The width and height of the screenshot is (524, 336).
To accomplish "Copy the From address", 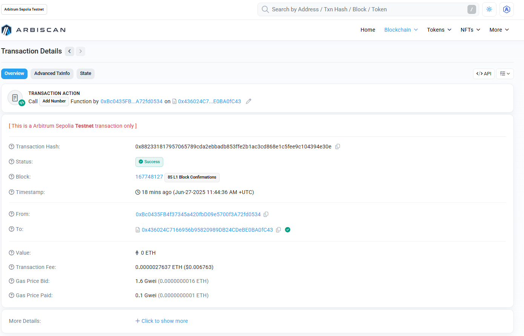I will point(266,214).
